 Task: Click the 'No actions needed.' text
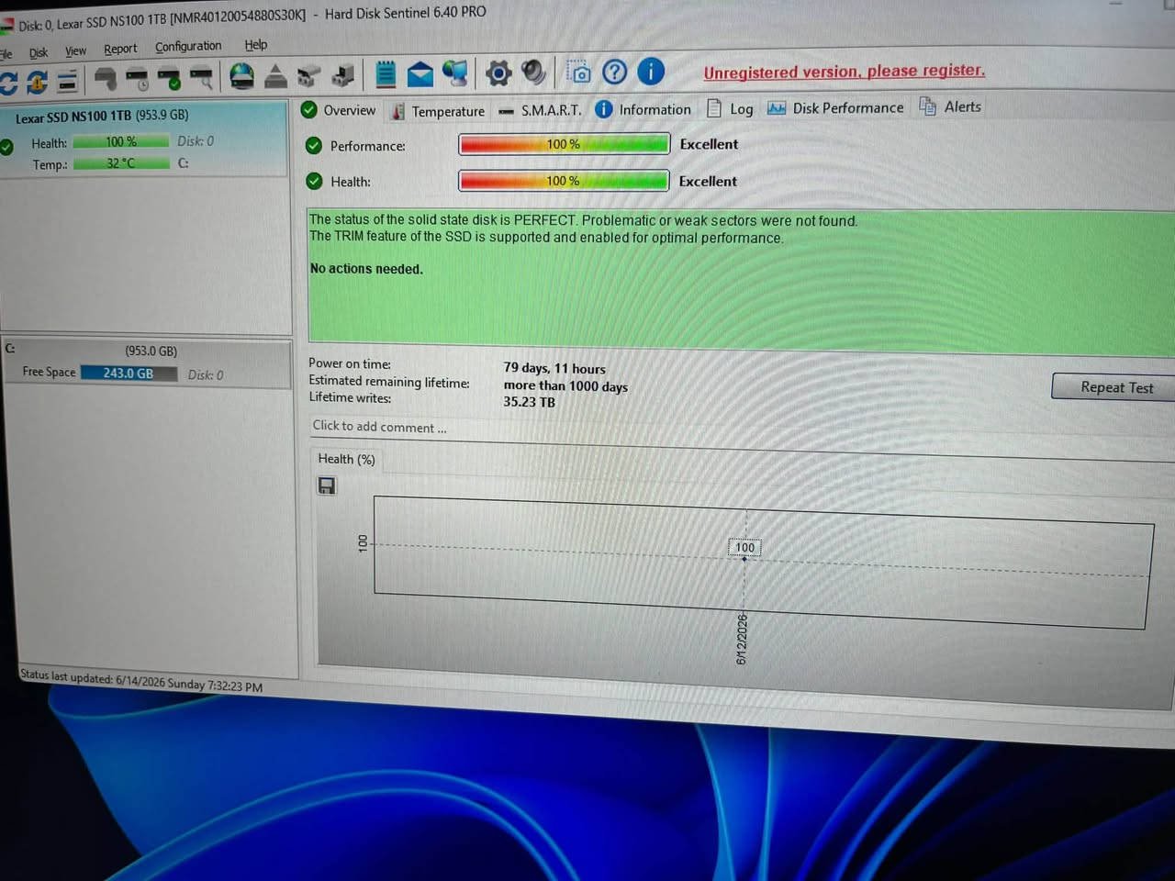tap(366, 269)
